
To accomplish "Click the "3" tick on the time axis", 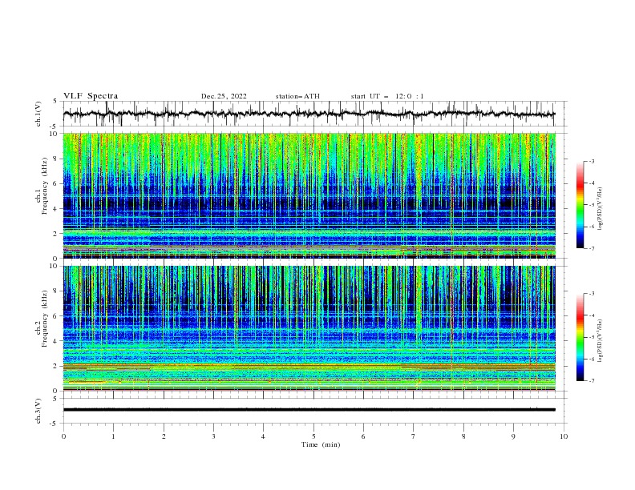I will tap(213, 436).
